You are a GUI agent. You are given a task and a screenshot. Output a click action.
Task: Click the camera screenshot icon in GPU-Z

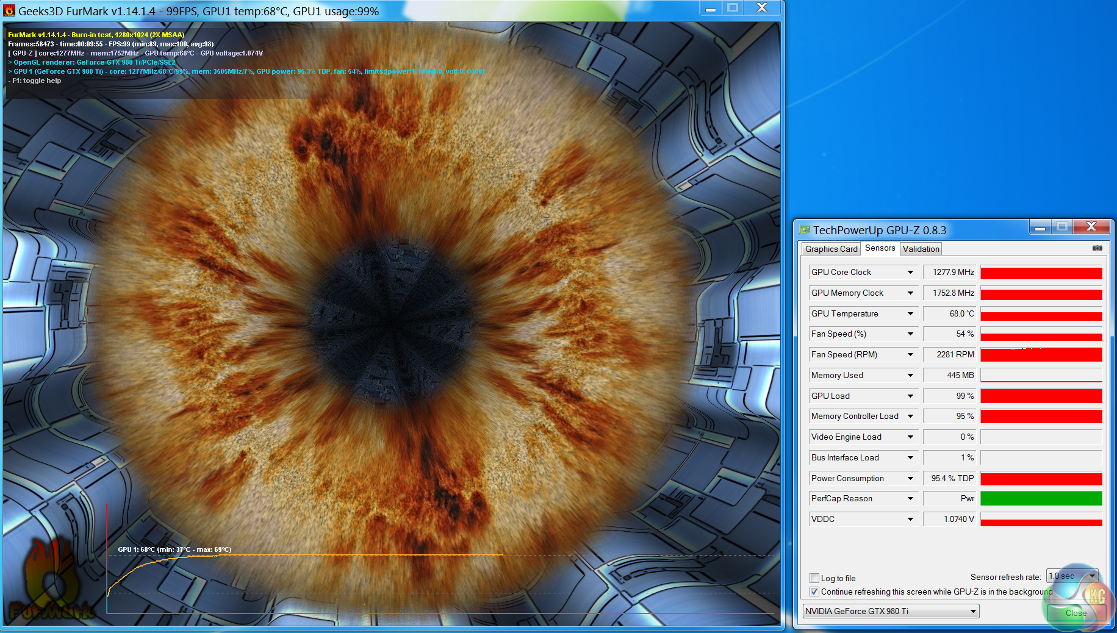1097,248
